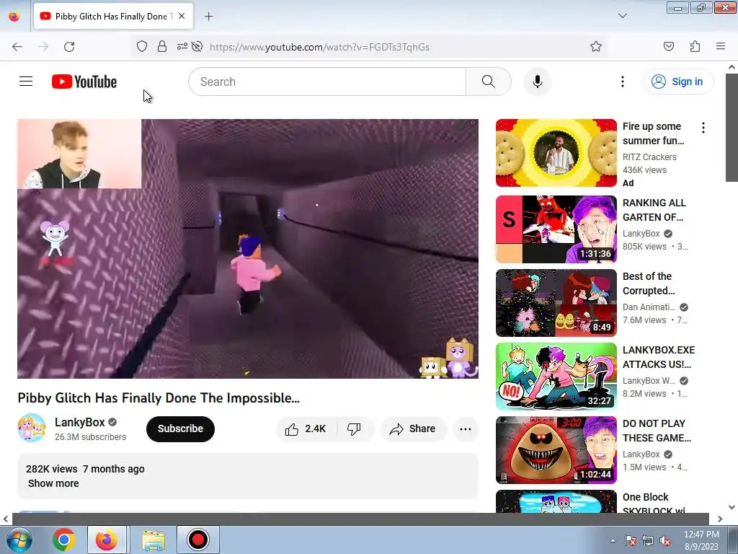738x554 pixels.
Task: Go to the YouTube home logo
Action: point(84,82)
